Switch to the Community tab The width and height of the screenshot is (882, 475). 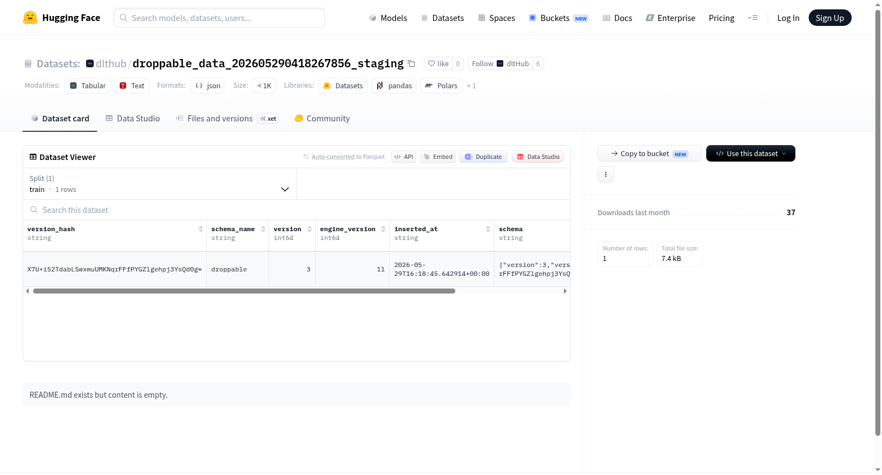coord(322,118)
